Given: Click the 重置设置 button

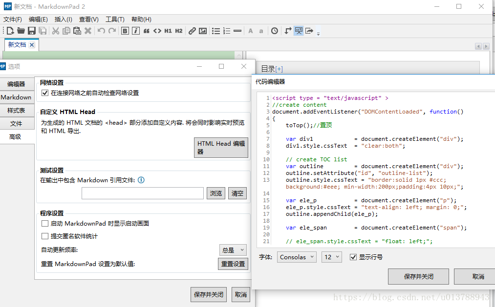Looking at the screenshot, I should tap(233, 264).
